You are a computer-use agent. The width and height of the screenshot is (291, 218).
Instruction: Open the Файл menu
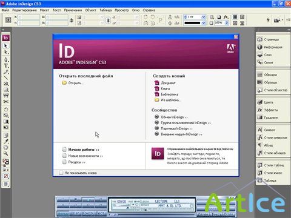[x=5, y=10]
